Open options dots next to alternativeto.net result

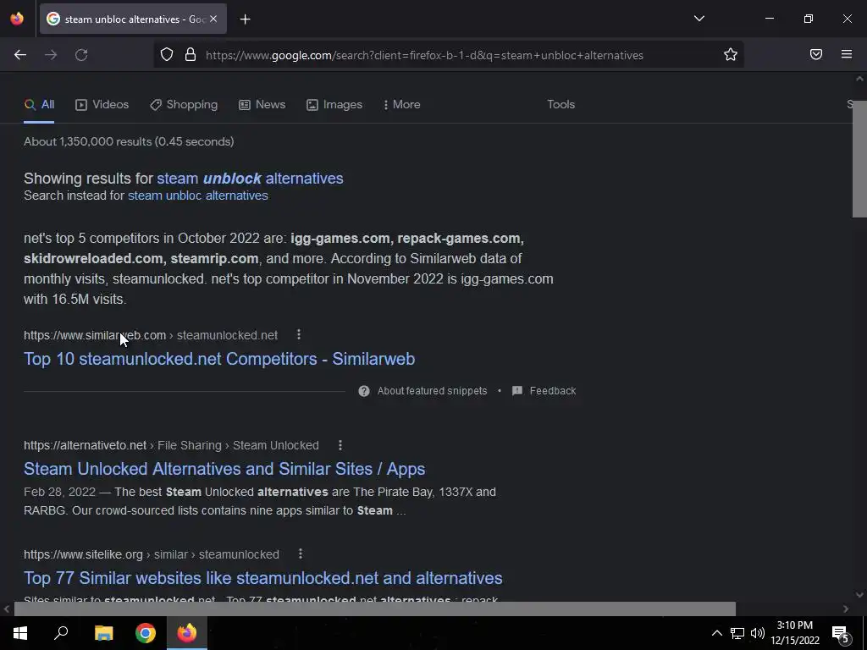[340, 445]
